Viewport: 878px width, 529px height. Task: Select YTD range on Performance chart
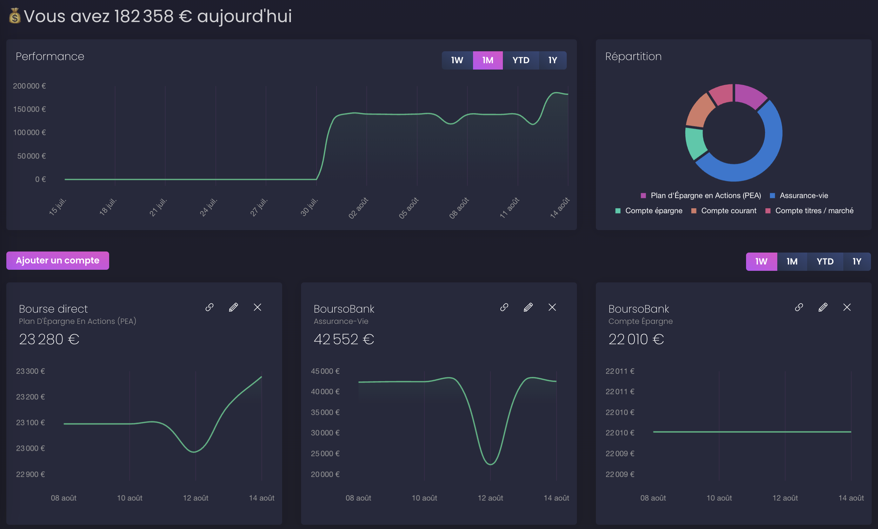tap(521, 60)
